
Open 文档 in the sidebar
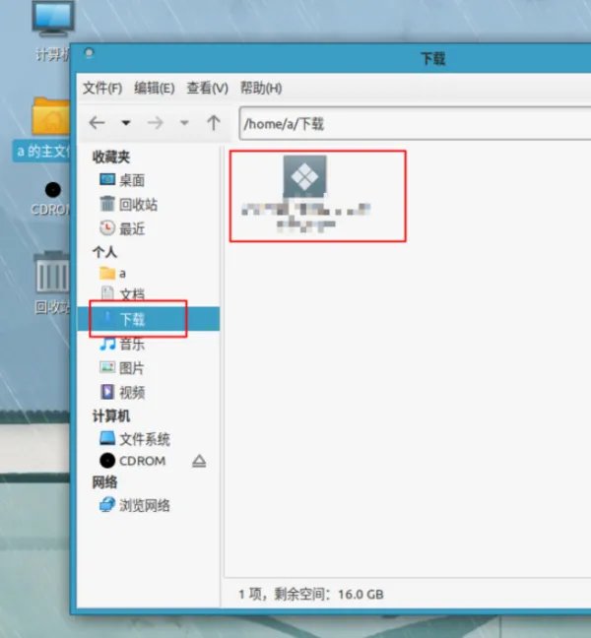coord(149,293)
